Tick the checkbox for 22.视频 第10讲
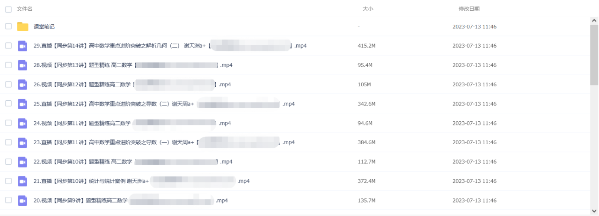This screenshot has height=216, width=599. coord(8,161)
